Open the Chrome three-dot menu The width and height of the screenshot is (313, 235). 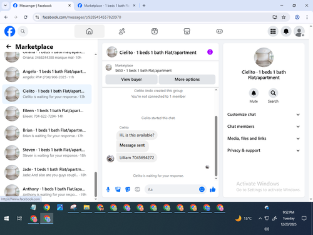(x=307, y=17)
